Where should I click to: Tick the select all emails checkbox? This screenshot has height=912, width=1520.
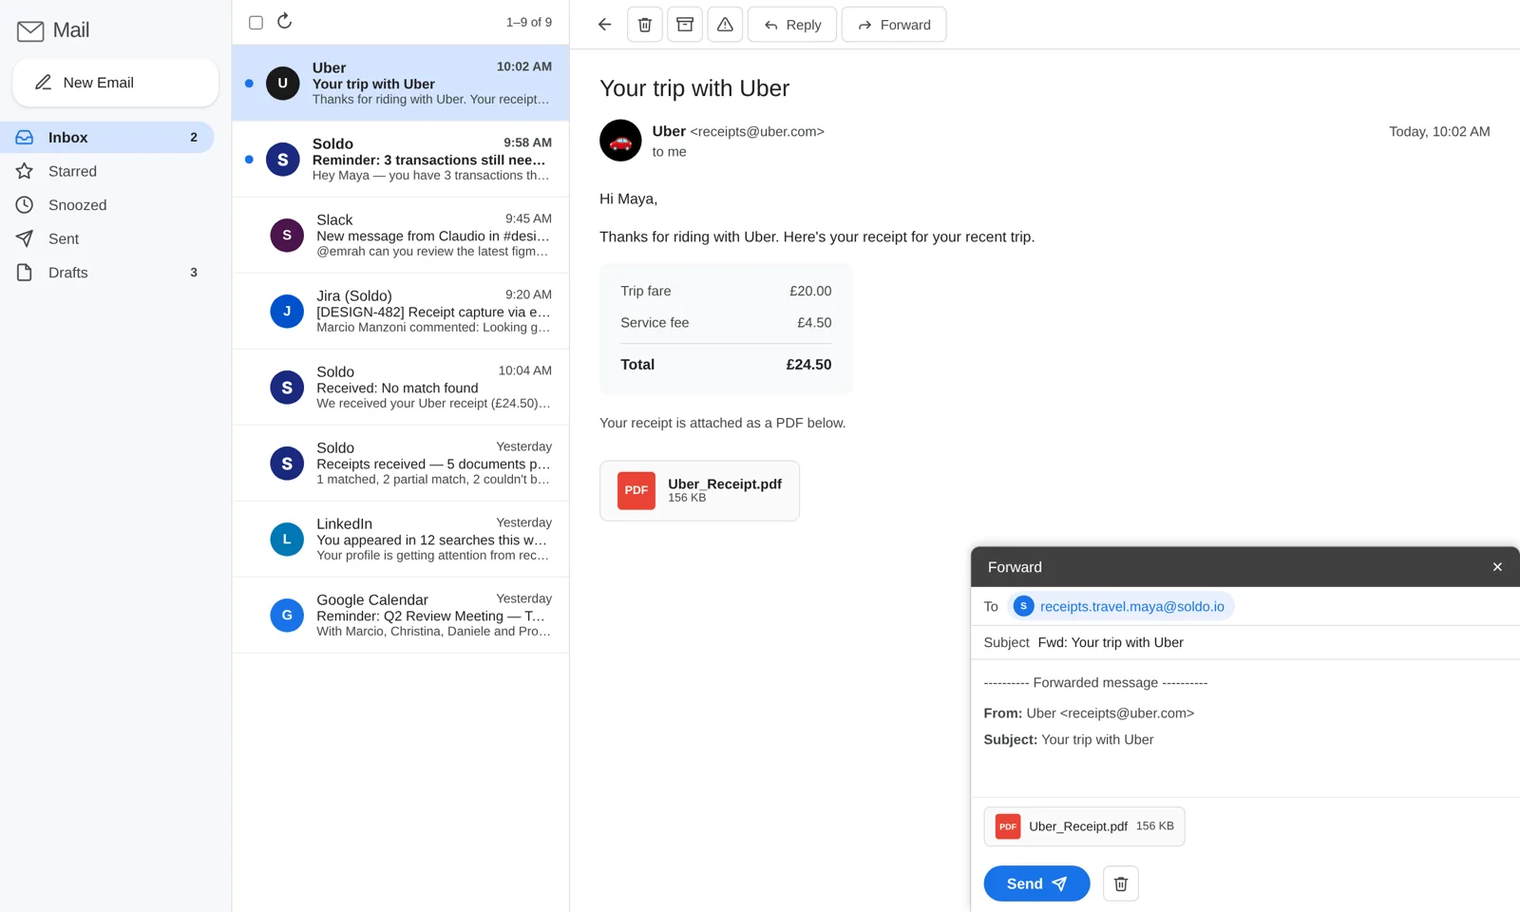[x=256, y=22]
